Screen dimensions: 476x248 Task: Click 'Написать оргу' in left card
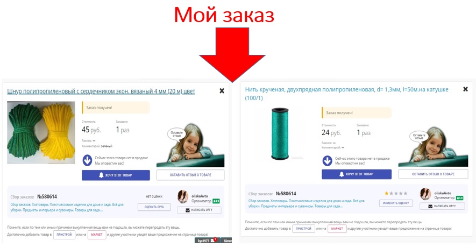coord(199,210)
